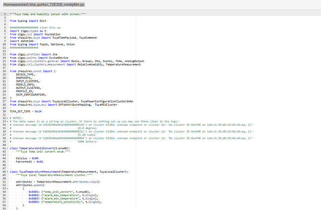
Task: Click 'from typing import Dict' on line 3
Action: 28,21
